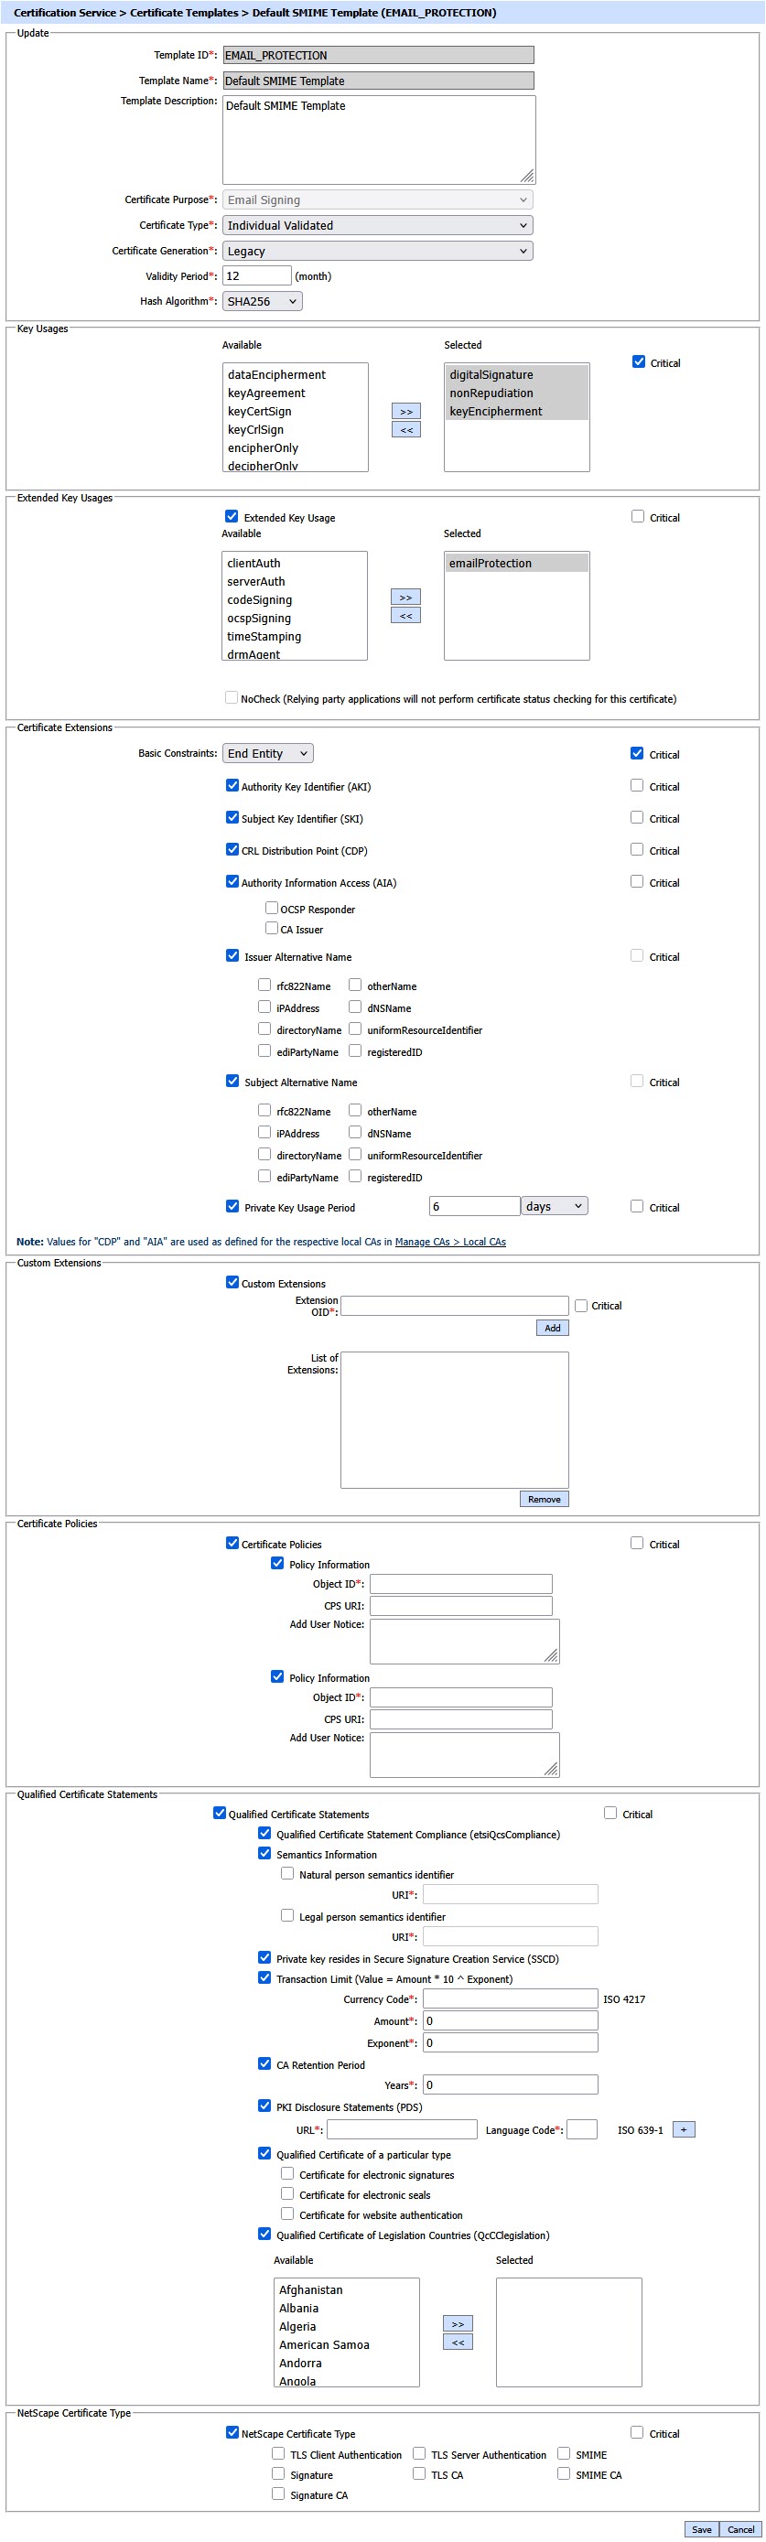The image size is (766, 2542).
Task: Toggle the NoCheck checkbox
Action: (231, 697)
